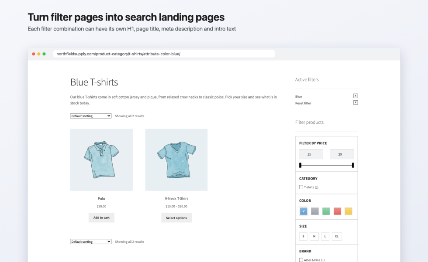
Task: Open the top Default sorting dropdown
Action: point(91,116)
